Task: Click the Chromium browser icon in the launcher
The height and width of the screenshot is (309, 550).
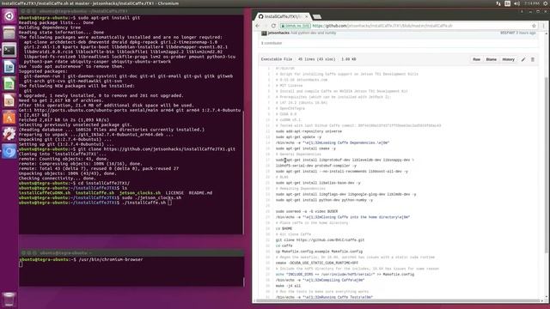Action: [9, 152]
